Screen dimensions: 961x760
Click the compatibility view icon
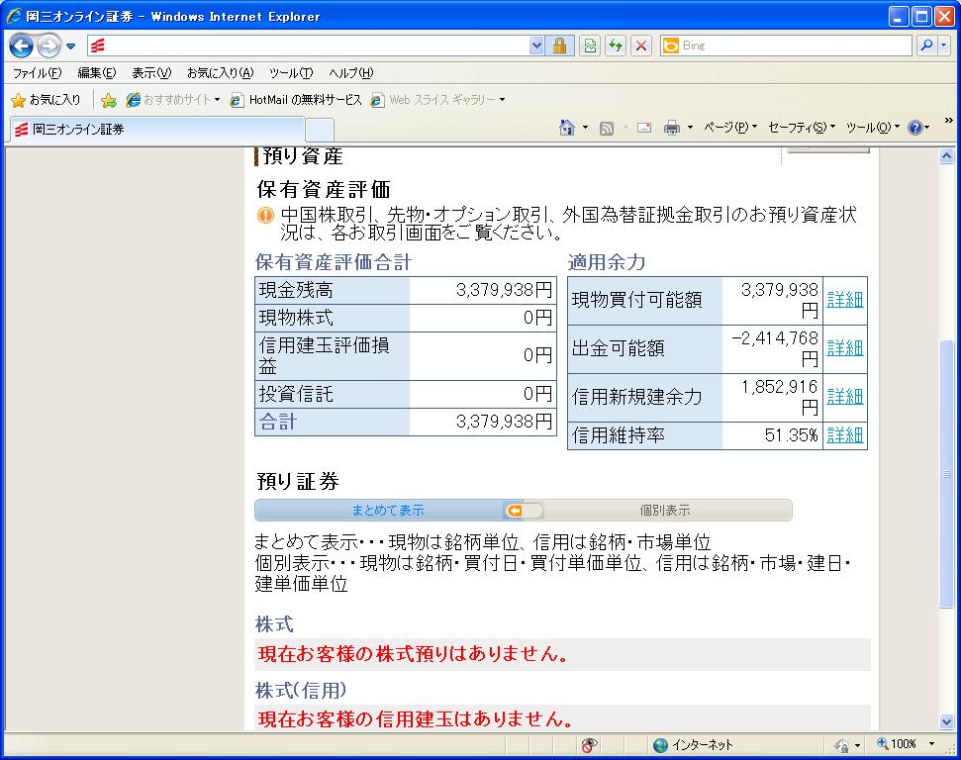pyautogui.click(x=590, y=46)
